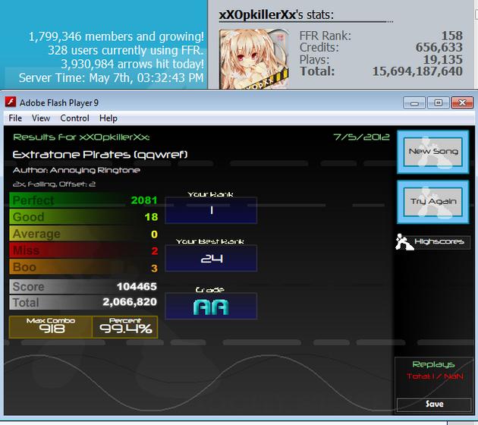The image size is (478, 425).
Task: Click the xXOpkillerXx's stats heading
Action: [x=276, y=14]
